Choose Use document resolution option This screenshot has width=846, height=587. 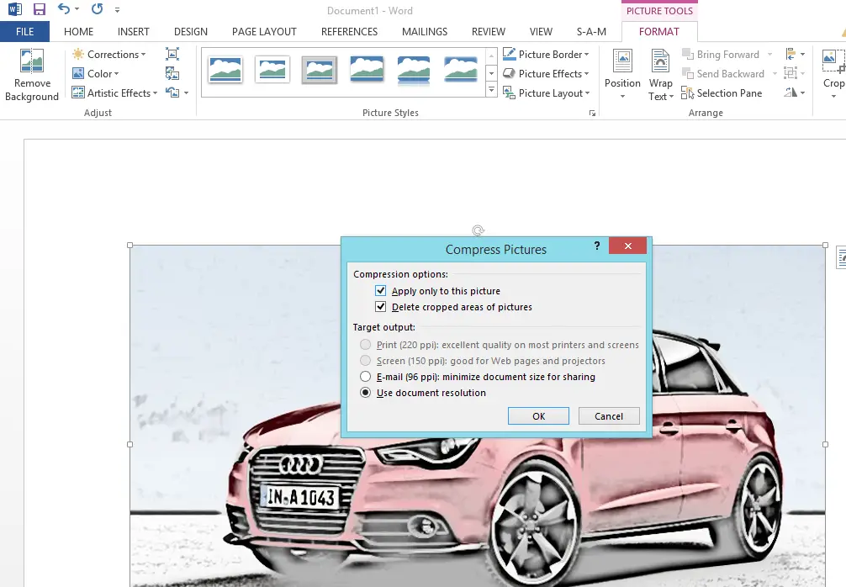(x=365, y=393)
